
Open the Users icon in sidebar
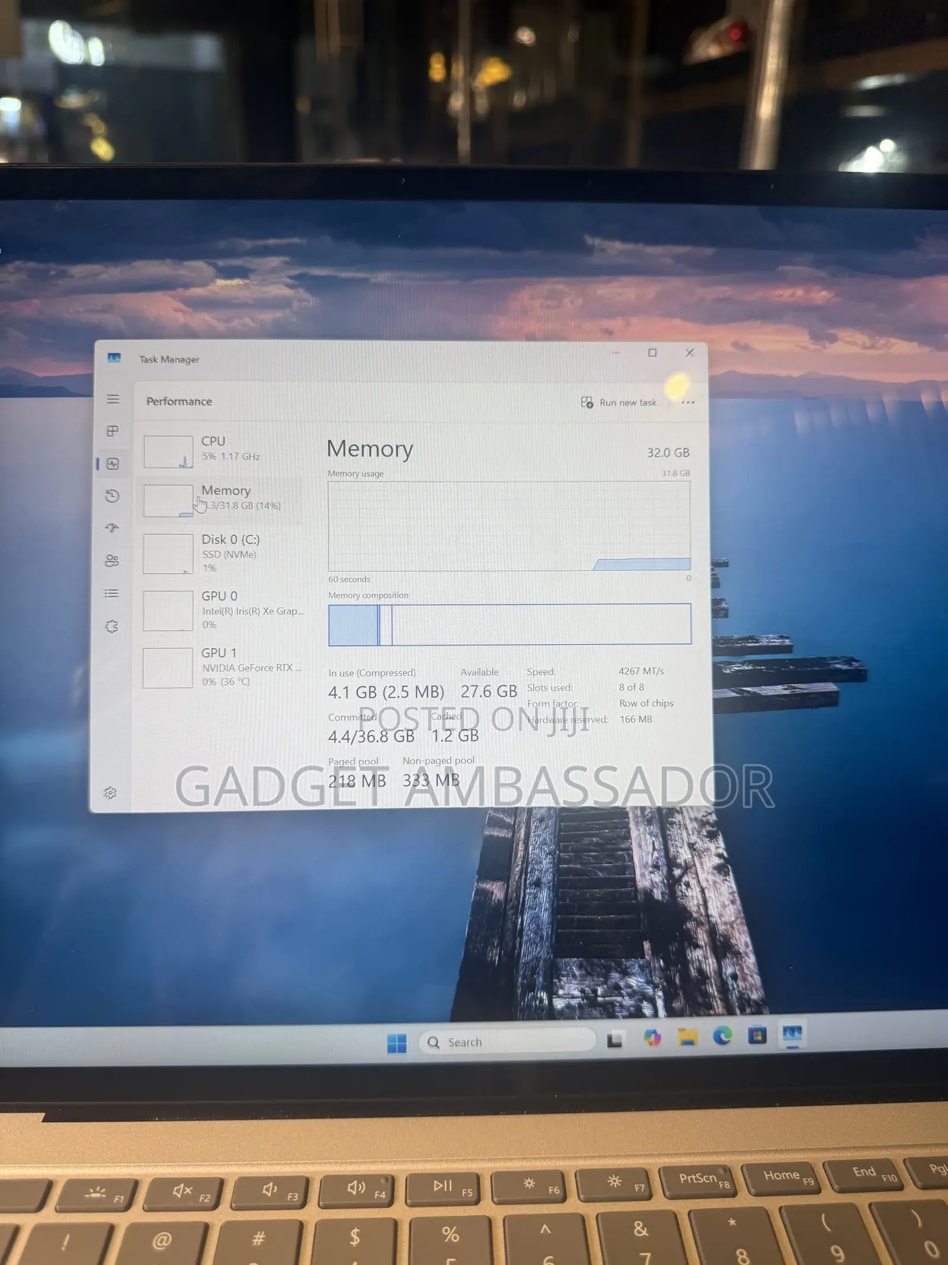(112, 560)
